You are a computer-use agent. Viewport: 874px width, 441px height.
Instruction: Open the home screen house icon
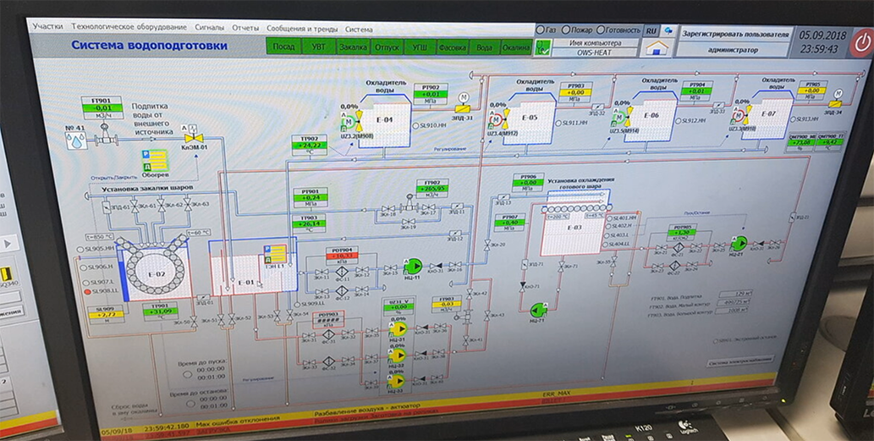[x=656, y=48]
